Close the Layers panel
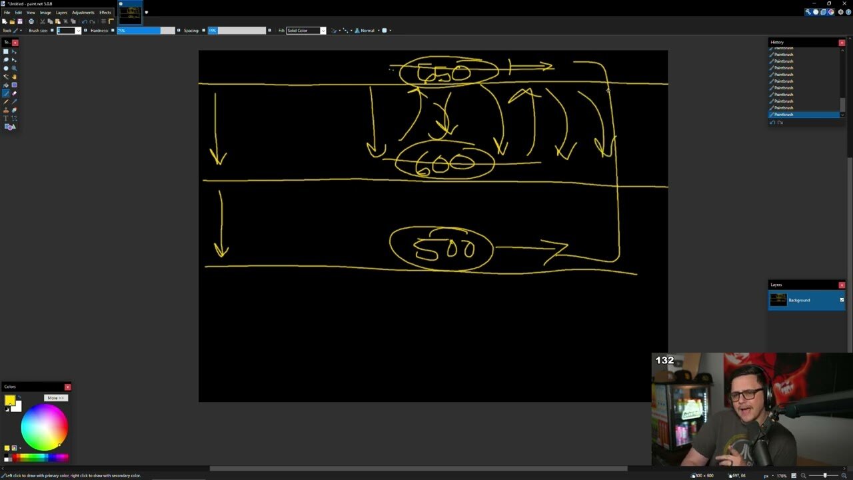 842,285
